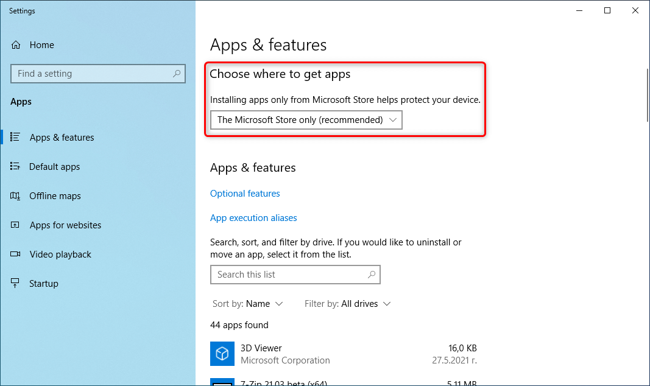The width and height of the screenshot is (650, 386).
Task: Maximize the Settings window
Action: click(607, 10)
